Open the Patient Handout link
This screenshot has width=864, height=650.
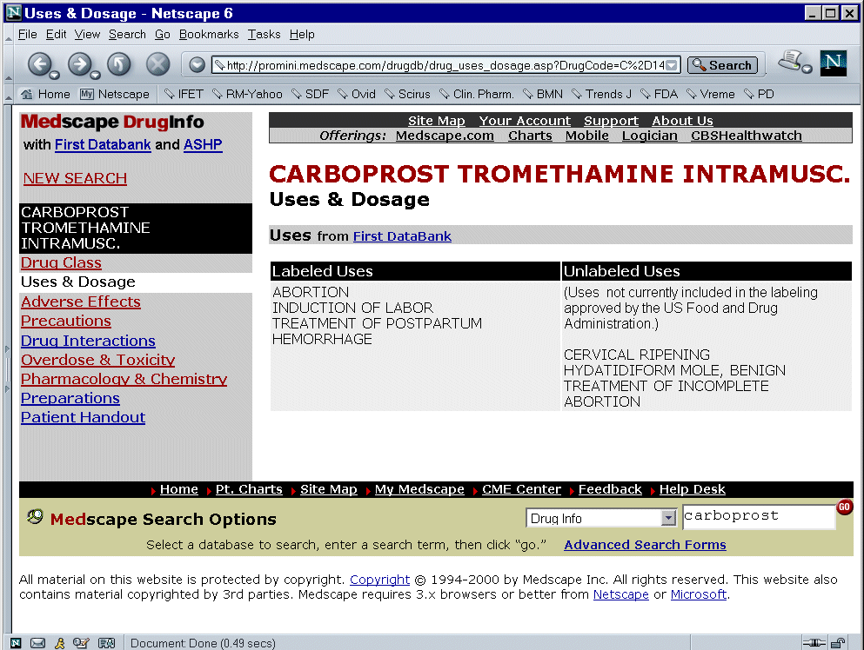(x=84, y=417)
